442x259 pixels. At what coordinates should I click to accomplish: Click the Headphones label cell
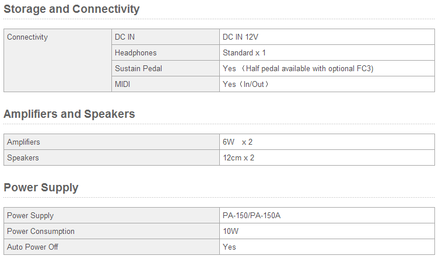tap(135, 53)
